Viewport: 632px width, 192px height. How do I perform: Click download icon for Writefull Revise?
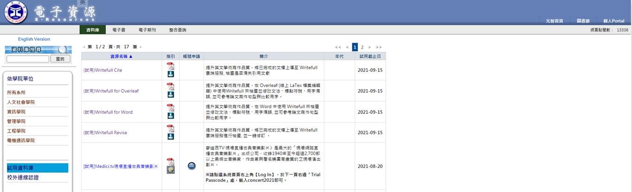click(171, 136)
